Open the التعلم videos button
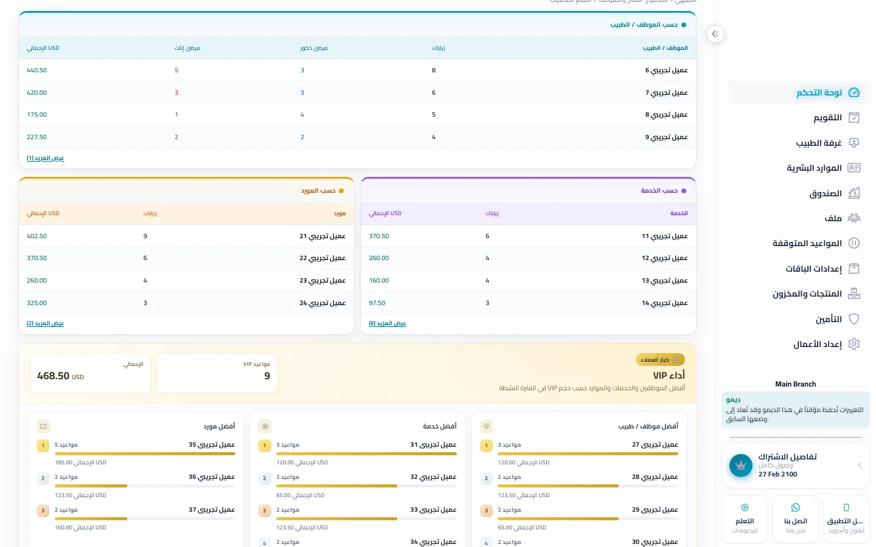876x547 pixels. 745,518
